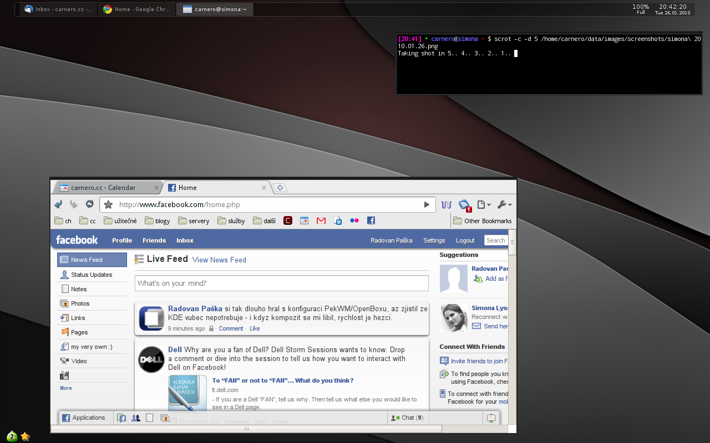The image size is (710, 443).
Task: Open the 'ch' bookmarks folder
Action: pos(63,220)
